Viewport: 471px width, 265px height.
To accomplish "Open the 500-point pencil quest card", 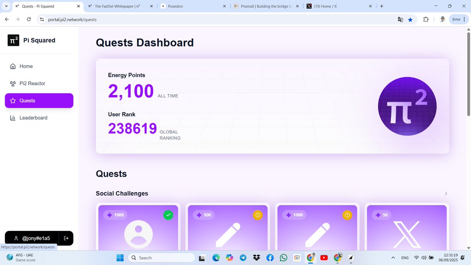I will [x=228, y=228].
